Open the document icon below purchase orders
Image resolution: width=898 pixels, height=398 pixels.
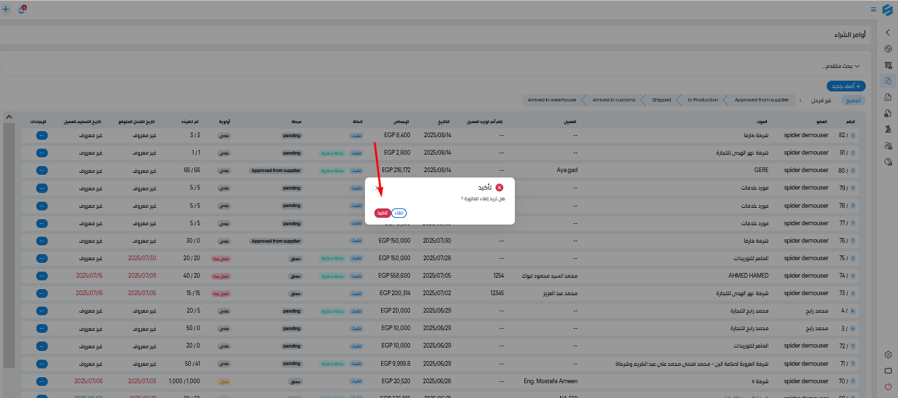tap(888, 97)
